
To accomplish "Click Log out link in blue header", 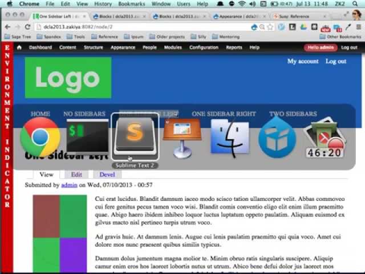I will coord(336,61).
